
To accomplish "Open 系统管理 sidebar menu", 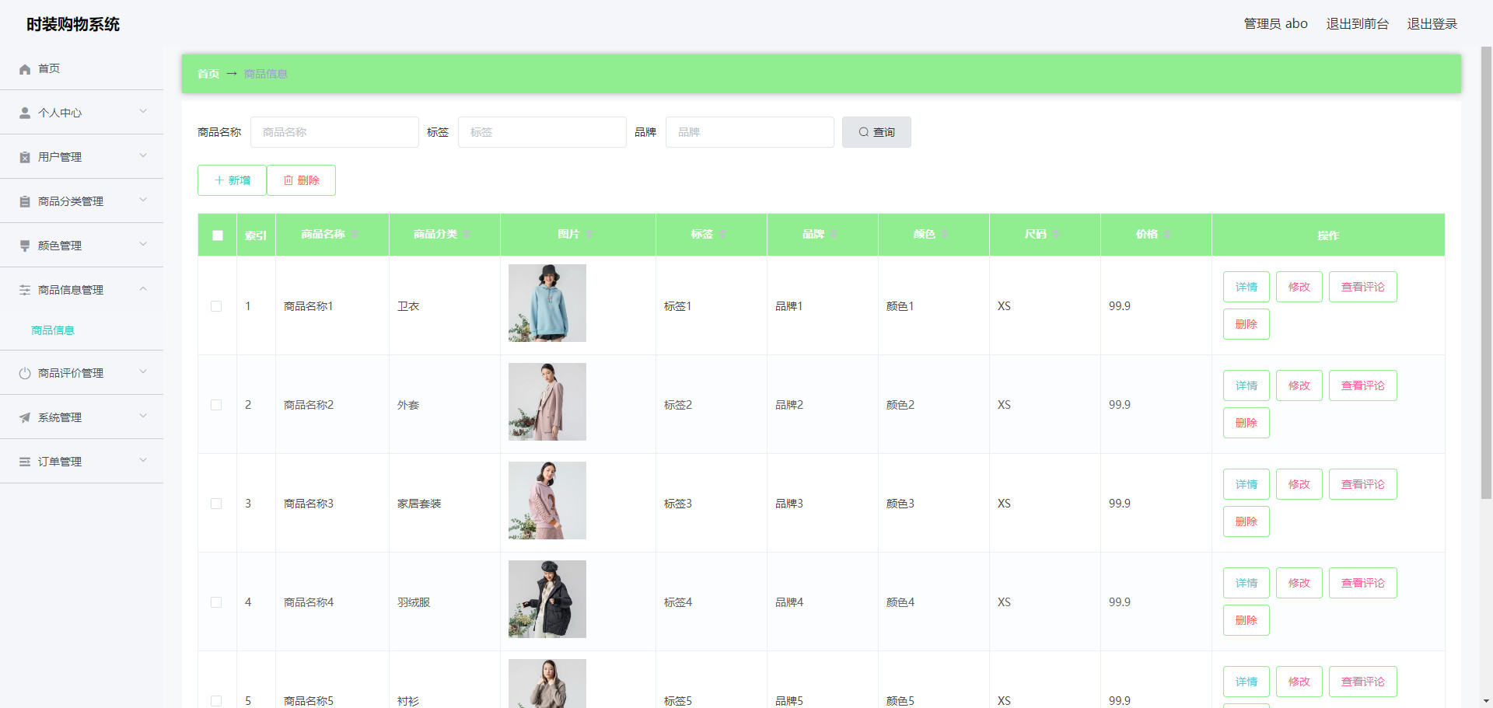I will (82, 417).
